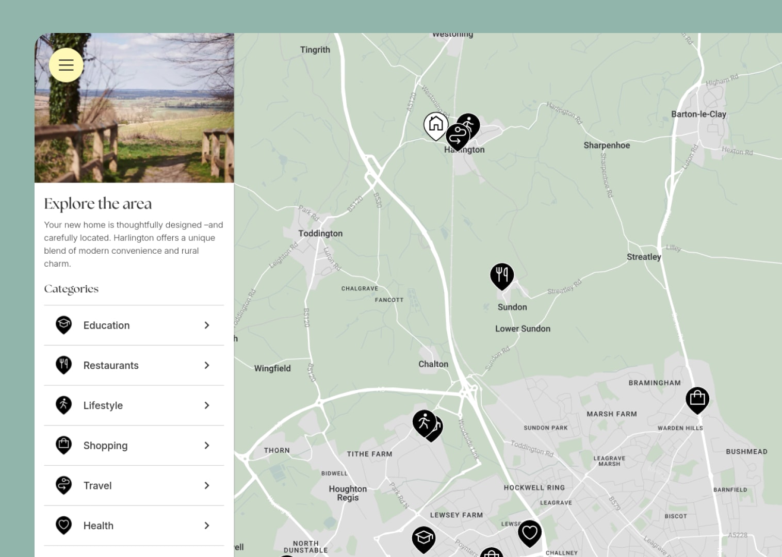
Task: Open the Lifestyle category
Action: [x=103, y=405]
